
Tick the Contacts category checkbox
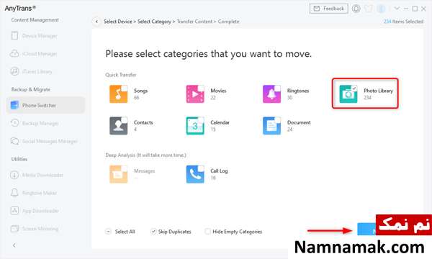point(125,120)
